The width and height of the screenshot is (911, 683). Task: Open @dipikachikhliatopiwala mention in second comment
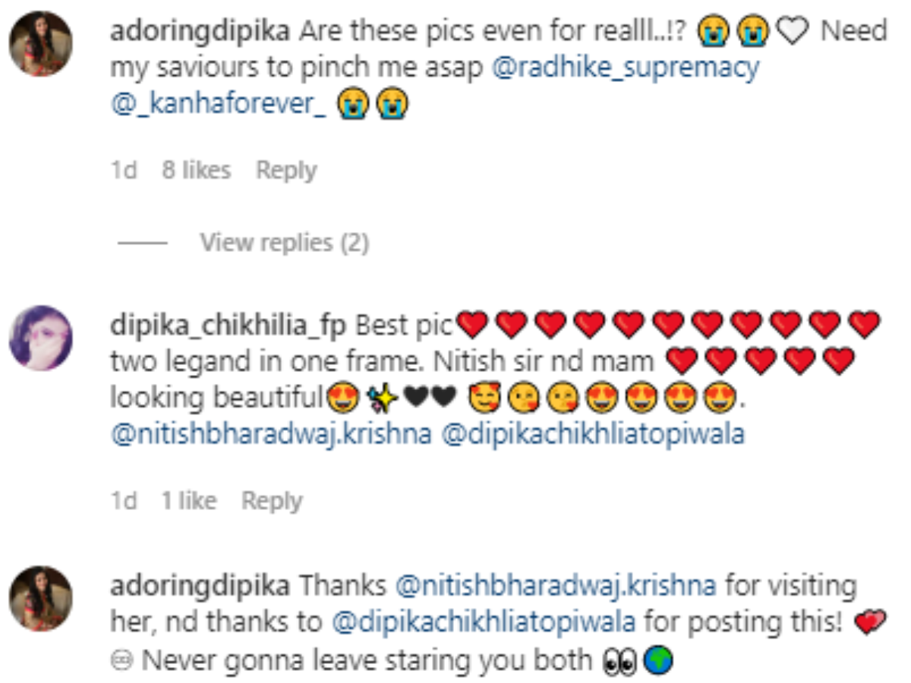click(593, 435)
